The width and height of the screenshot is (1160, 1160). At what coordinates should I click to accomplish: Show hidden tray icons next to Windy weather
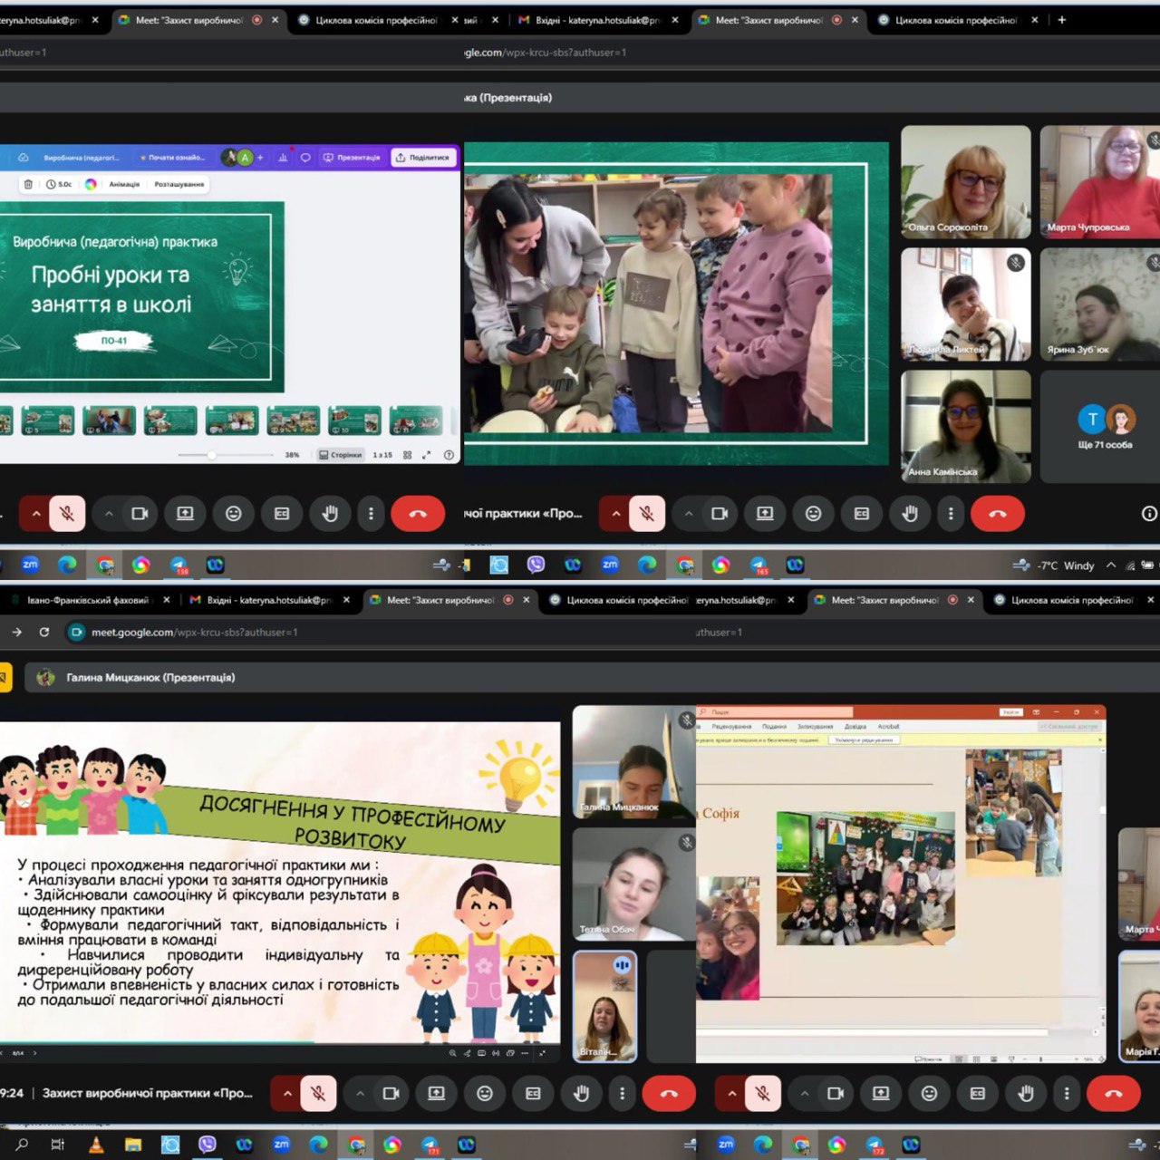pyautogui.click(x=1111, y=565)
